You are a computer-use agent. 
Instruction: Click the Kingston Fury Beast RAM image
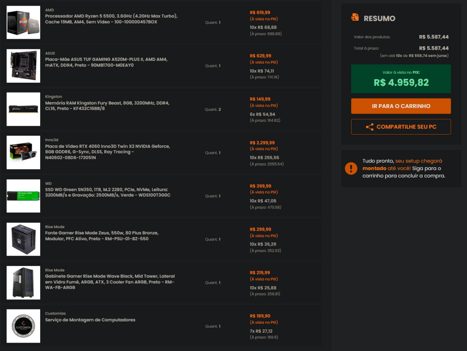(23, 109)
